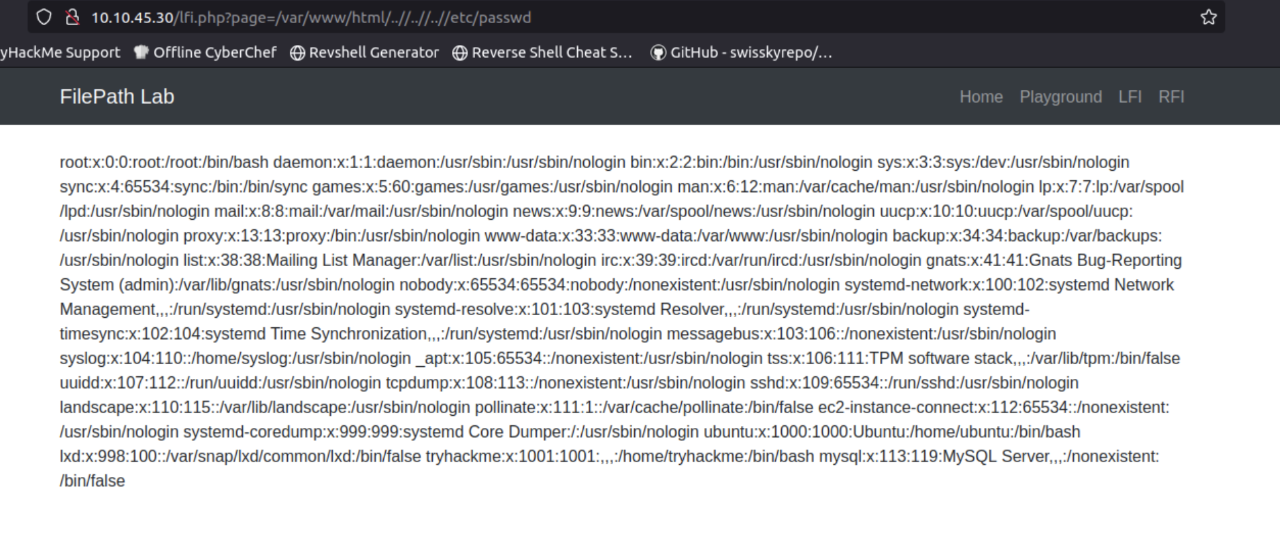The image size is (1280, 556).
Task: Click the text 'sshd:x:109:65534::/run/sshd:/usr/sbin/nologin'
Action: click(914, 382)
